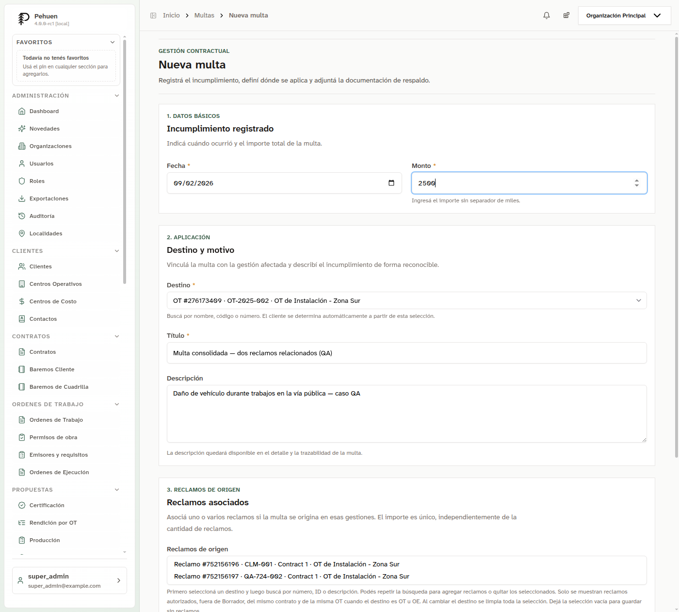Open the super_admin user menu

pyautogui.click(x=69, y=580)
